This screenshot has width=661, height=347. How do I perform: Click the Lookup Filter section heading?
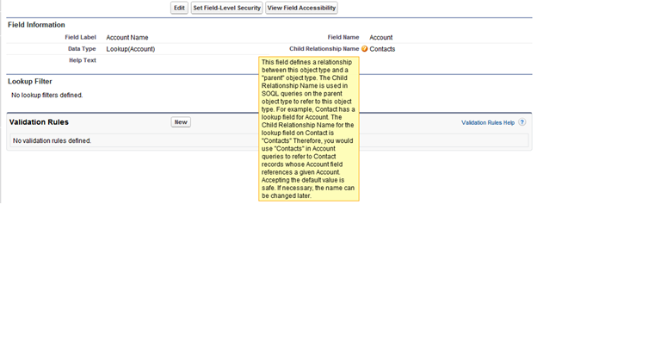pyautogui.click(x=30, y=82)
